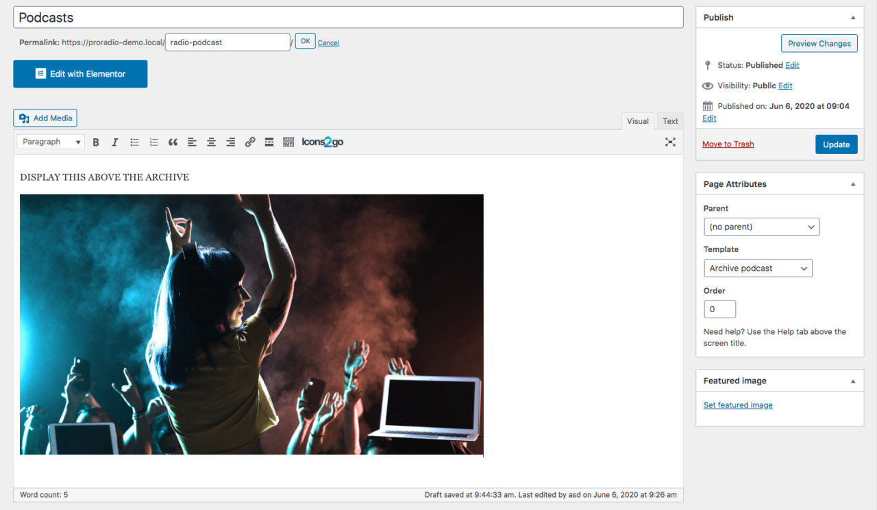Click the Word count status text
This screenshot has height=510, width=877.
point(44,494)
